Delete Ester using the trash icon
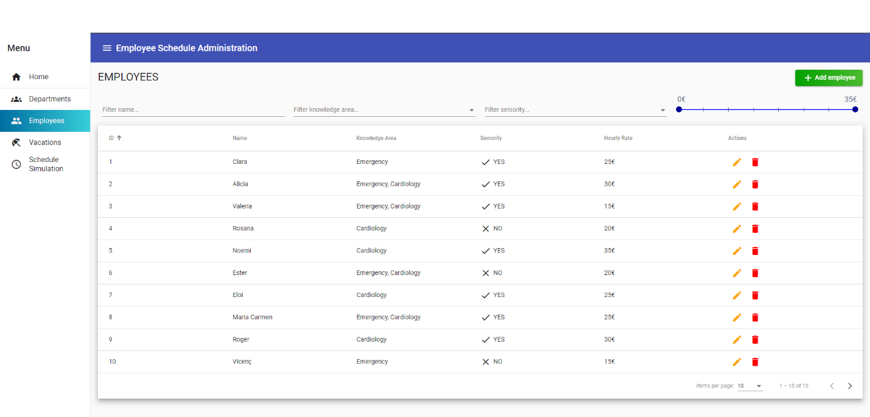Viewport: 870px width, 417px height. pos(755,273)
